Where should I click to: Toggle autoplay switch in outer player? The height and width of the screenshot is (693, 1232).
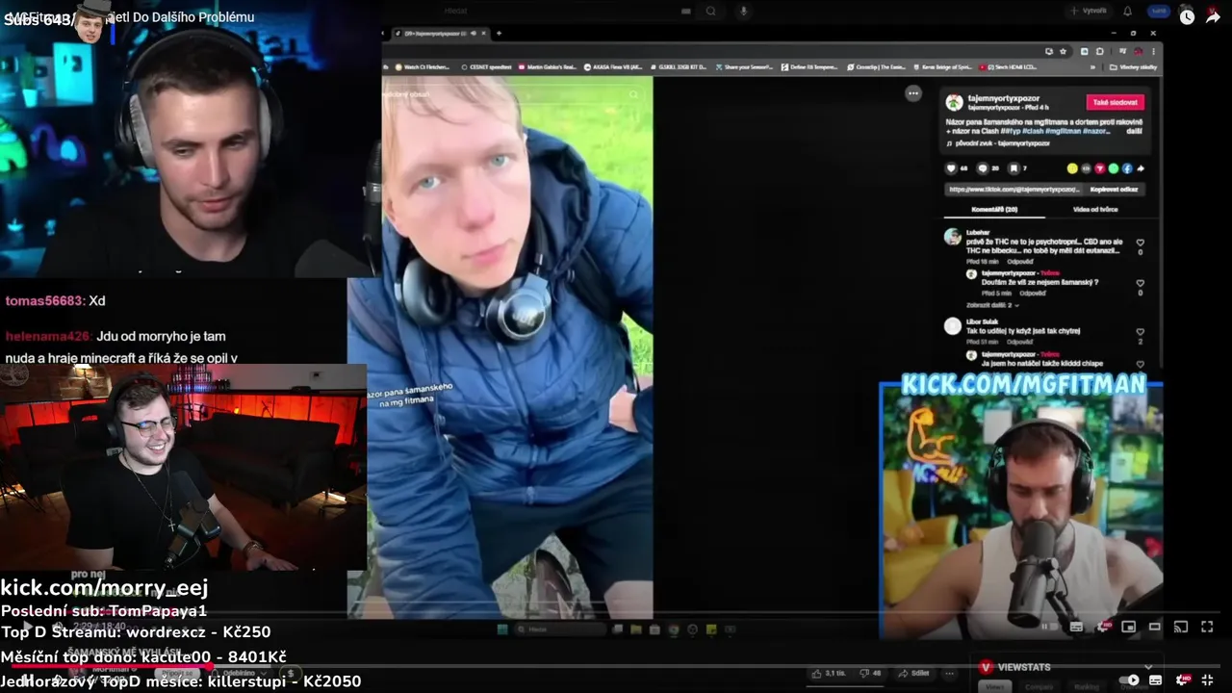tap(1128, 680)
